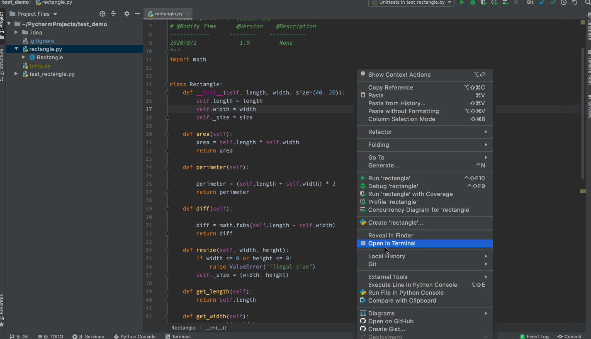This screenshot has height=339, width=591.
Task: Choose Execute Line in Python Console
Action: click(x=425, y=285)
